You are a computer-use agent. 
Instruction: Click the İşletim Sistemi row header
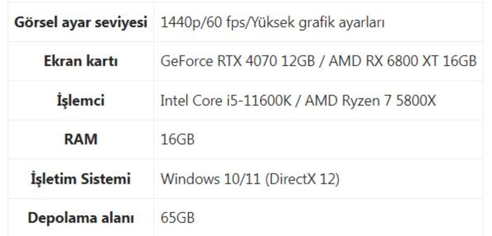pyautogui.click(x=81, y=179)
